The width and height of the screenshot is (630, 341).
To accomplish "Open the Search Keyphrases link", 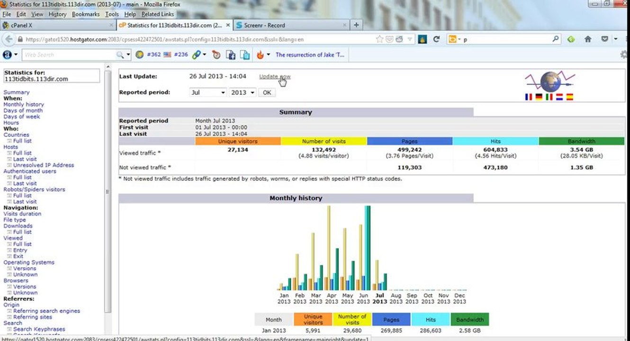I will click(39, 329).
